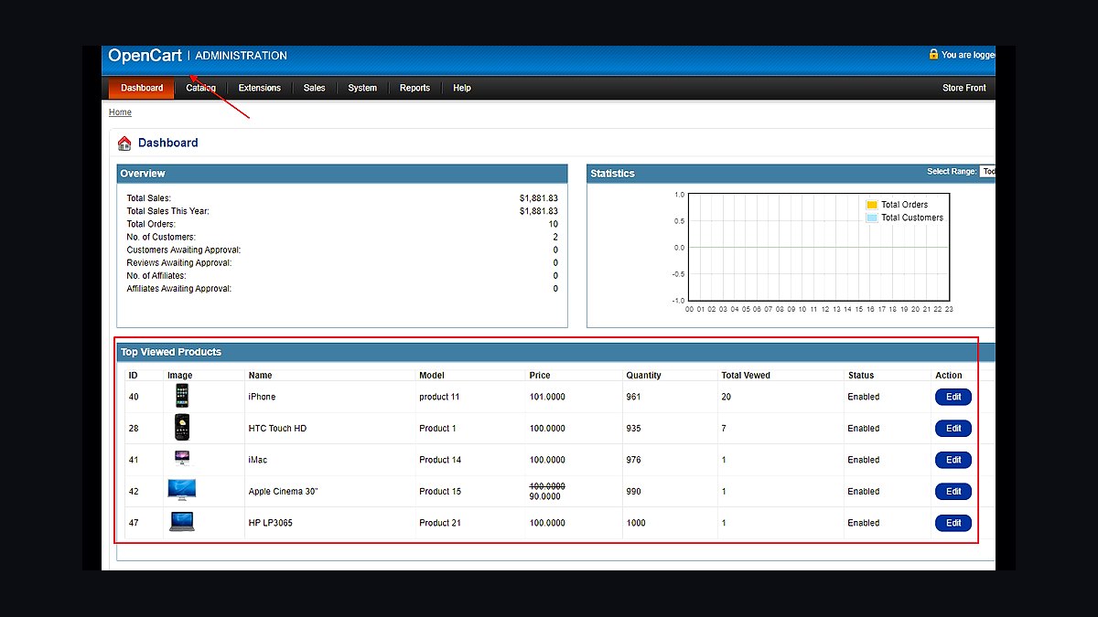
Task: Click the Total Orders label in Overview
Action: click(151, 224)
